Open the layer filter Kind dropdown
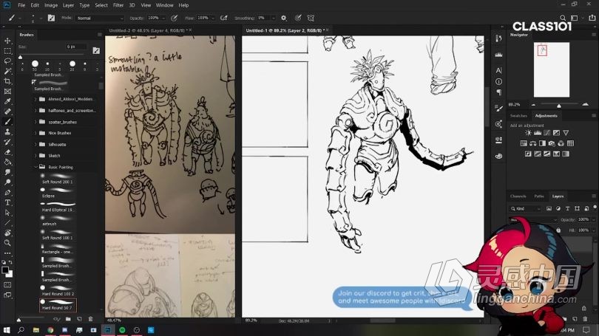This screenshot has width=599, height=336. click(x=526, y=209)
